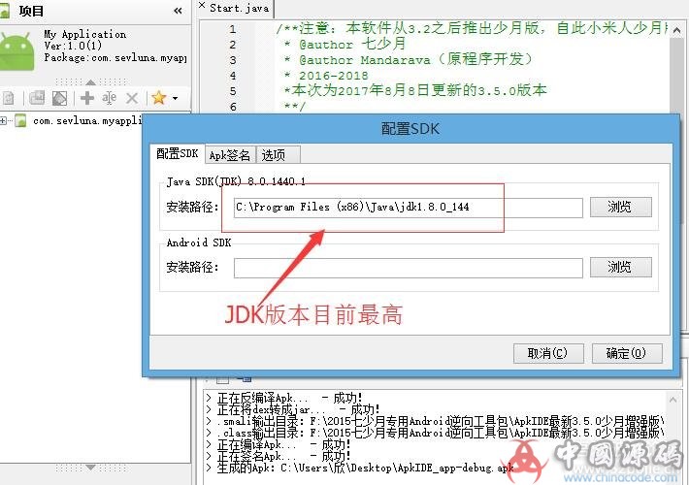
Task: Click the editor scrollbar up arrow
Action: [x=676, y=31]
